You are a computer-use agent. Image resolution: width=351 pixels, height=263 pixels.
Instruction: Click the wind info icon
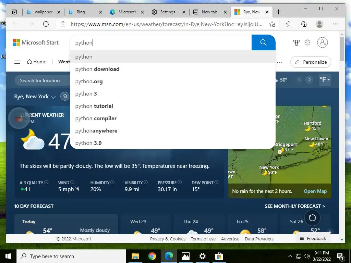pos(72,182)
